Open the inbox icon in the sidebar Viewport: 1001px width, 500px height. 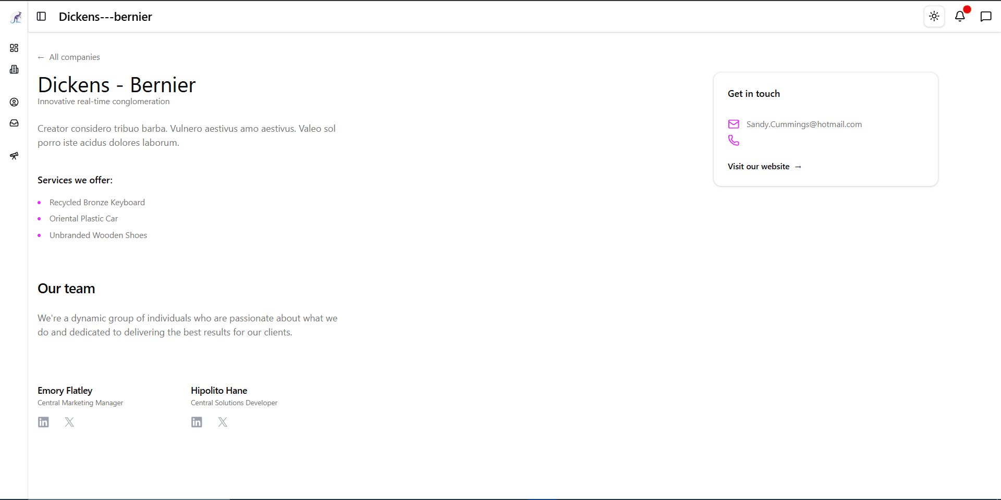[x=14, y=123]
